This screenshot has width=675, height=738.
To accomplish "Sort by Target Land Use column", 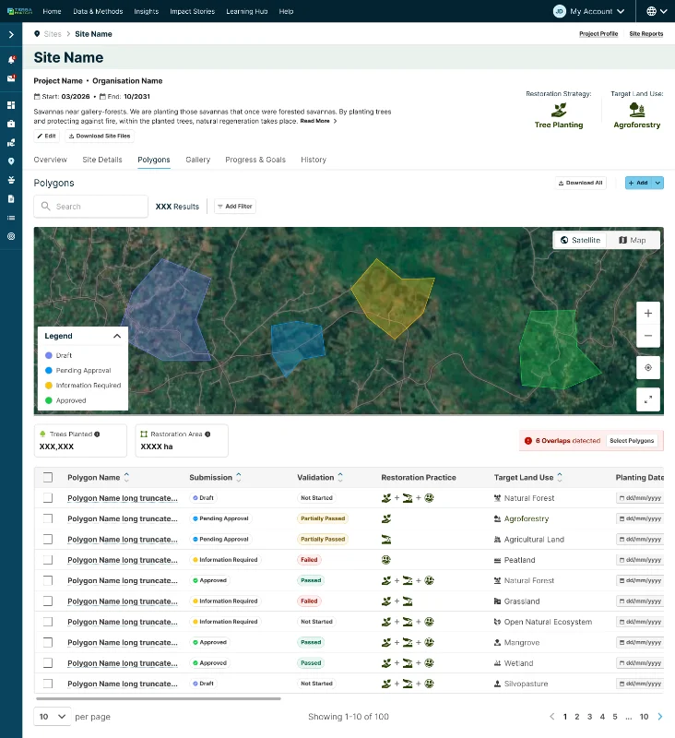I will [560, 477].
